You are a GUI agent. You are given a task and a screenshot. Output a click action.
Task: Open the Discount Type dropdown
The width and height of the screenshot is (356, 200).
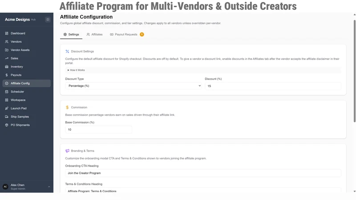click(133, 86)
